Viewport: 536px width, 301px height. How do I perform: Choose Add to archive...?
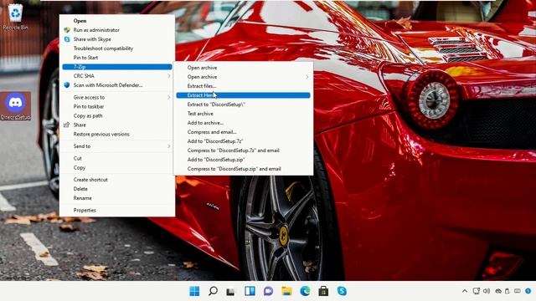click(243, 123)
